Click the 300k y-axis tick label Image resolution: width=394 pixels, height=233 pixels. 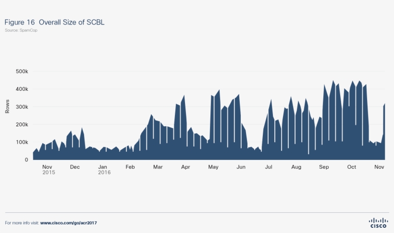(21, 107)
